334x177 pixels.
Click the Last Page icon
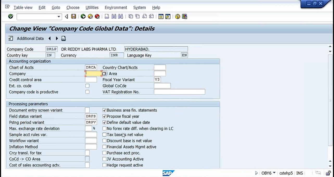(151, 16)
